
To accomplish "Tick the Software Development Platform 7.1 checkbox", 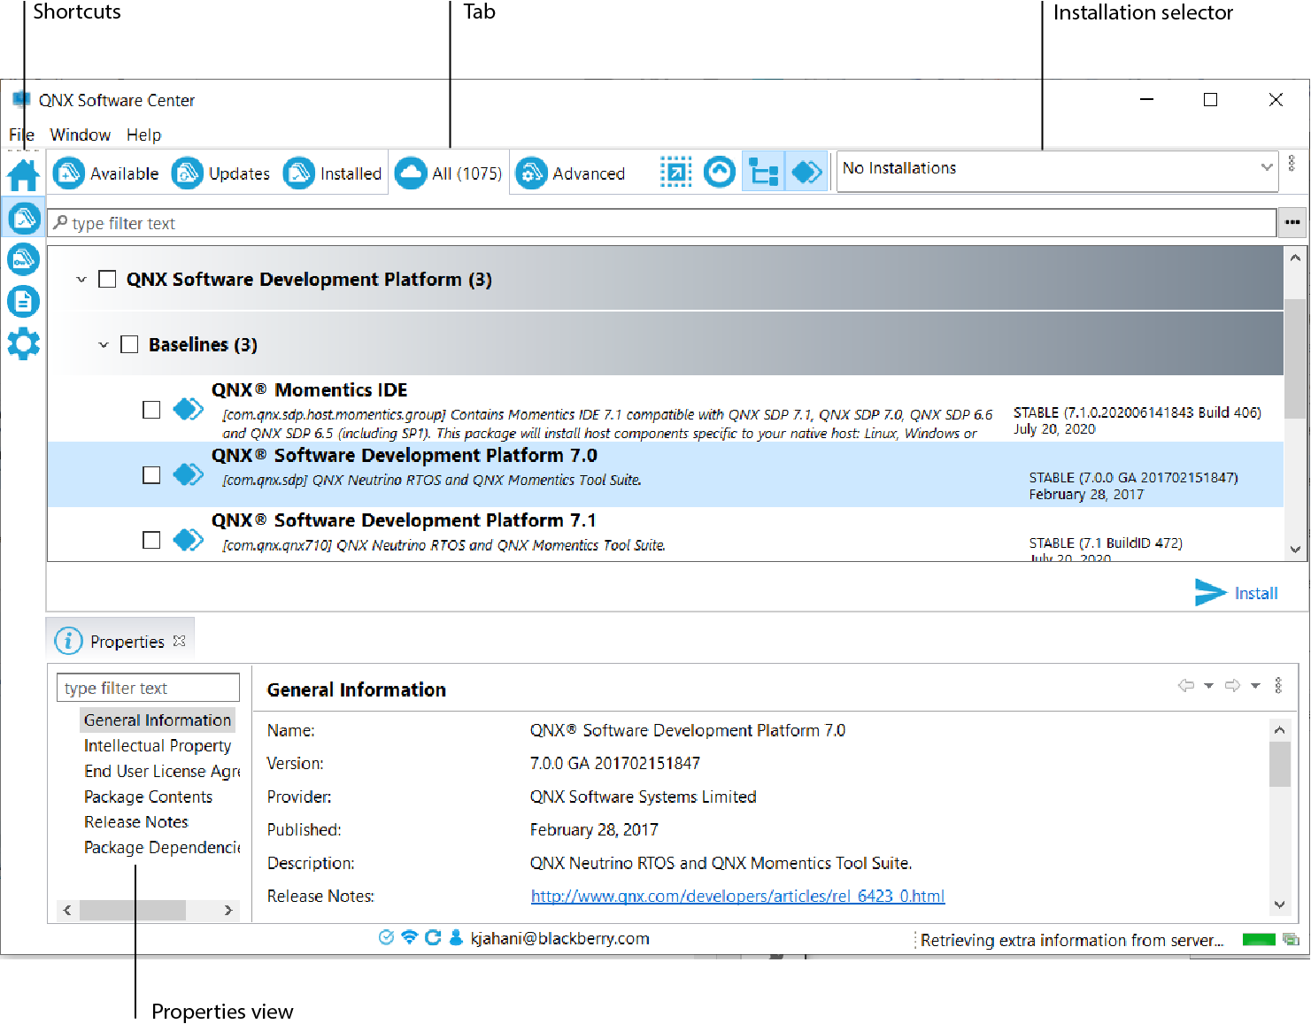I will point(151,540).
